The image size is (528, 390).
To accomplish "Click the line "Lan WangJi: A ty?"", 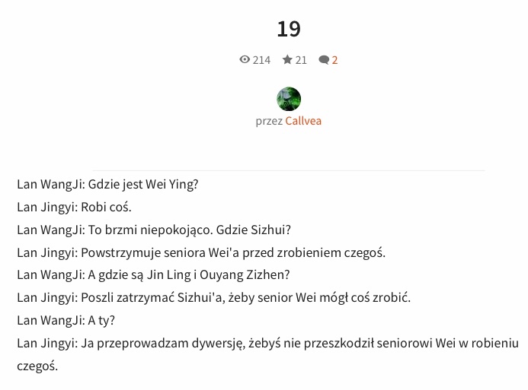I will [66, 320].
